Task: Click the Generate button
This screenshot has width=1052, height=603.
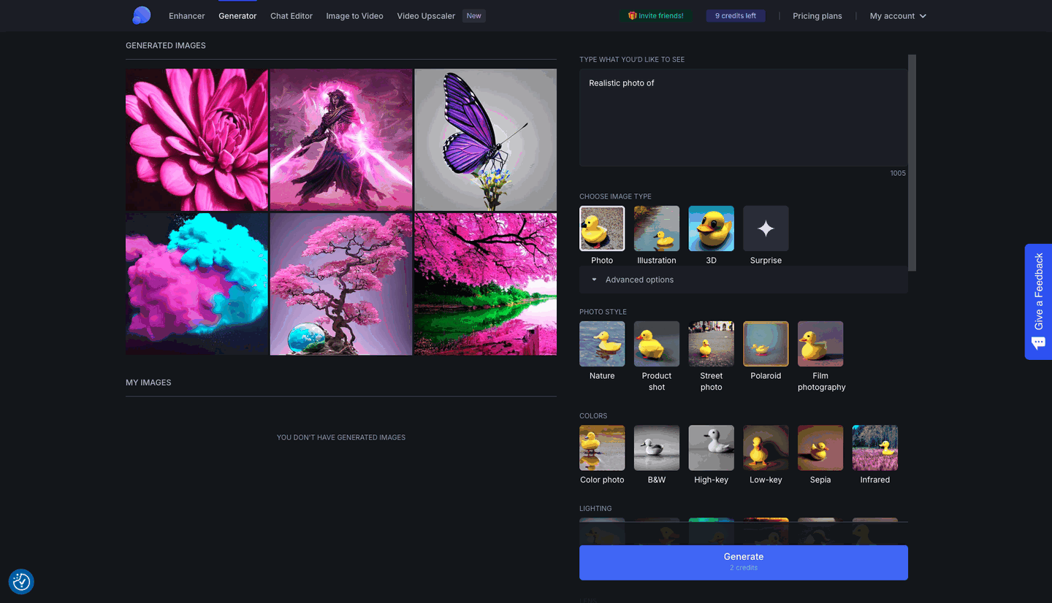Action: coord(744,562)
